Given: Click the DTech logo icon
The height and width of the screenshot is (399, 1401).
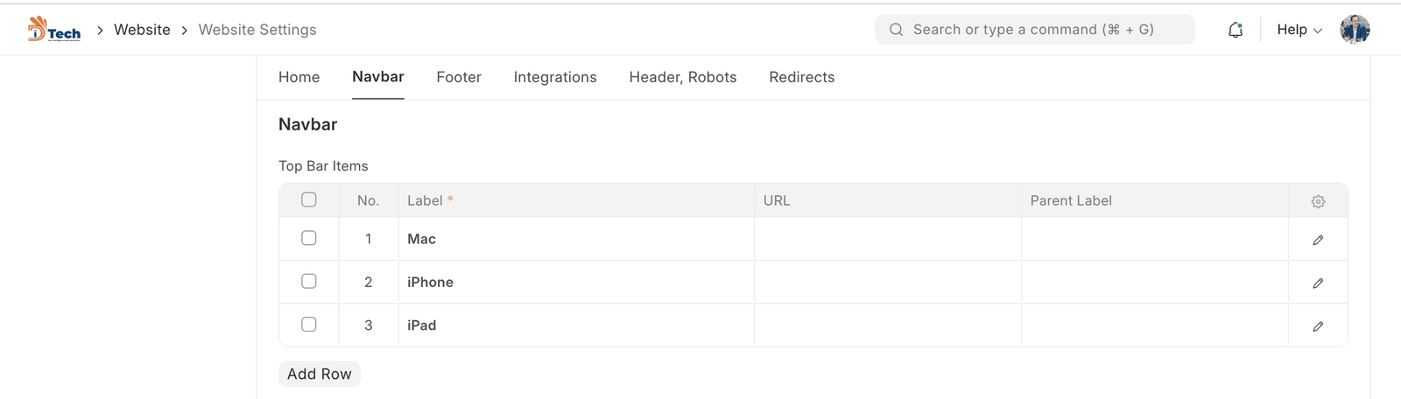Looking at the screenshot, I should point(53,29).
